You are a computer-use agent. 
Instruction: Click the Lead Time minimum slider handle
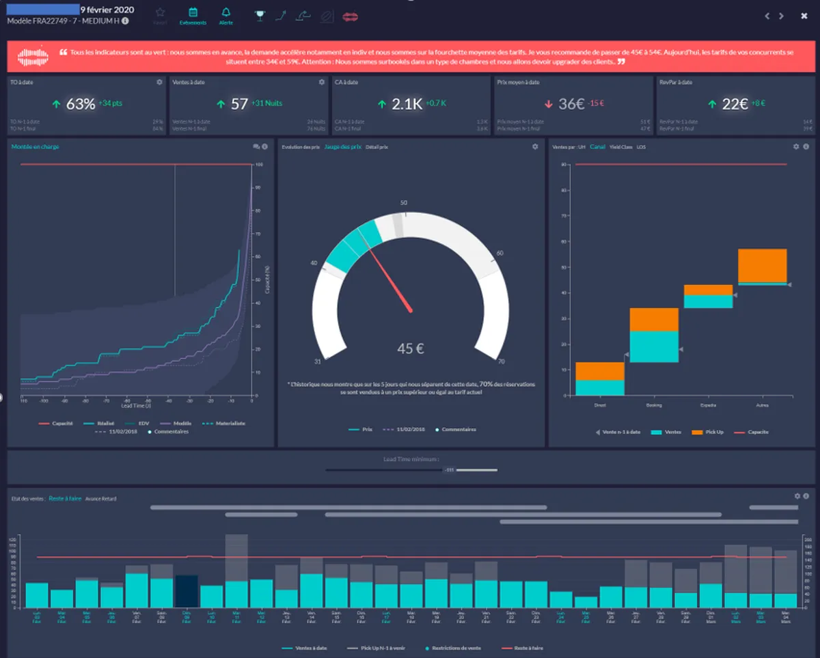pyautogui.click(x=449, y=470)
